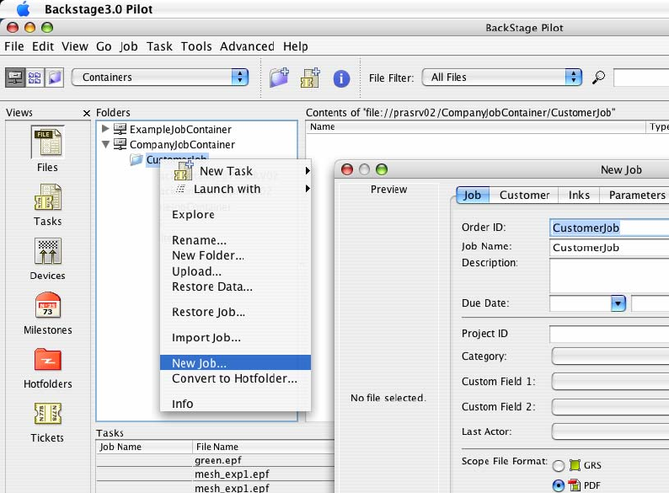Screen dimensions: 669x493
Task: Close the Views panel with the X
Action: [x=87, y=113]
